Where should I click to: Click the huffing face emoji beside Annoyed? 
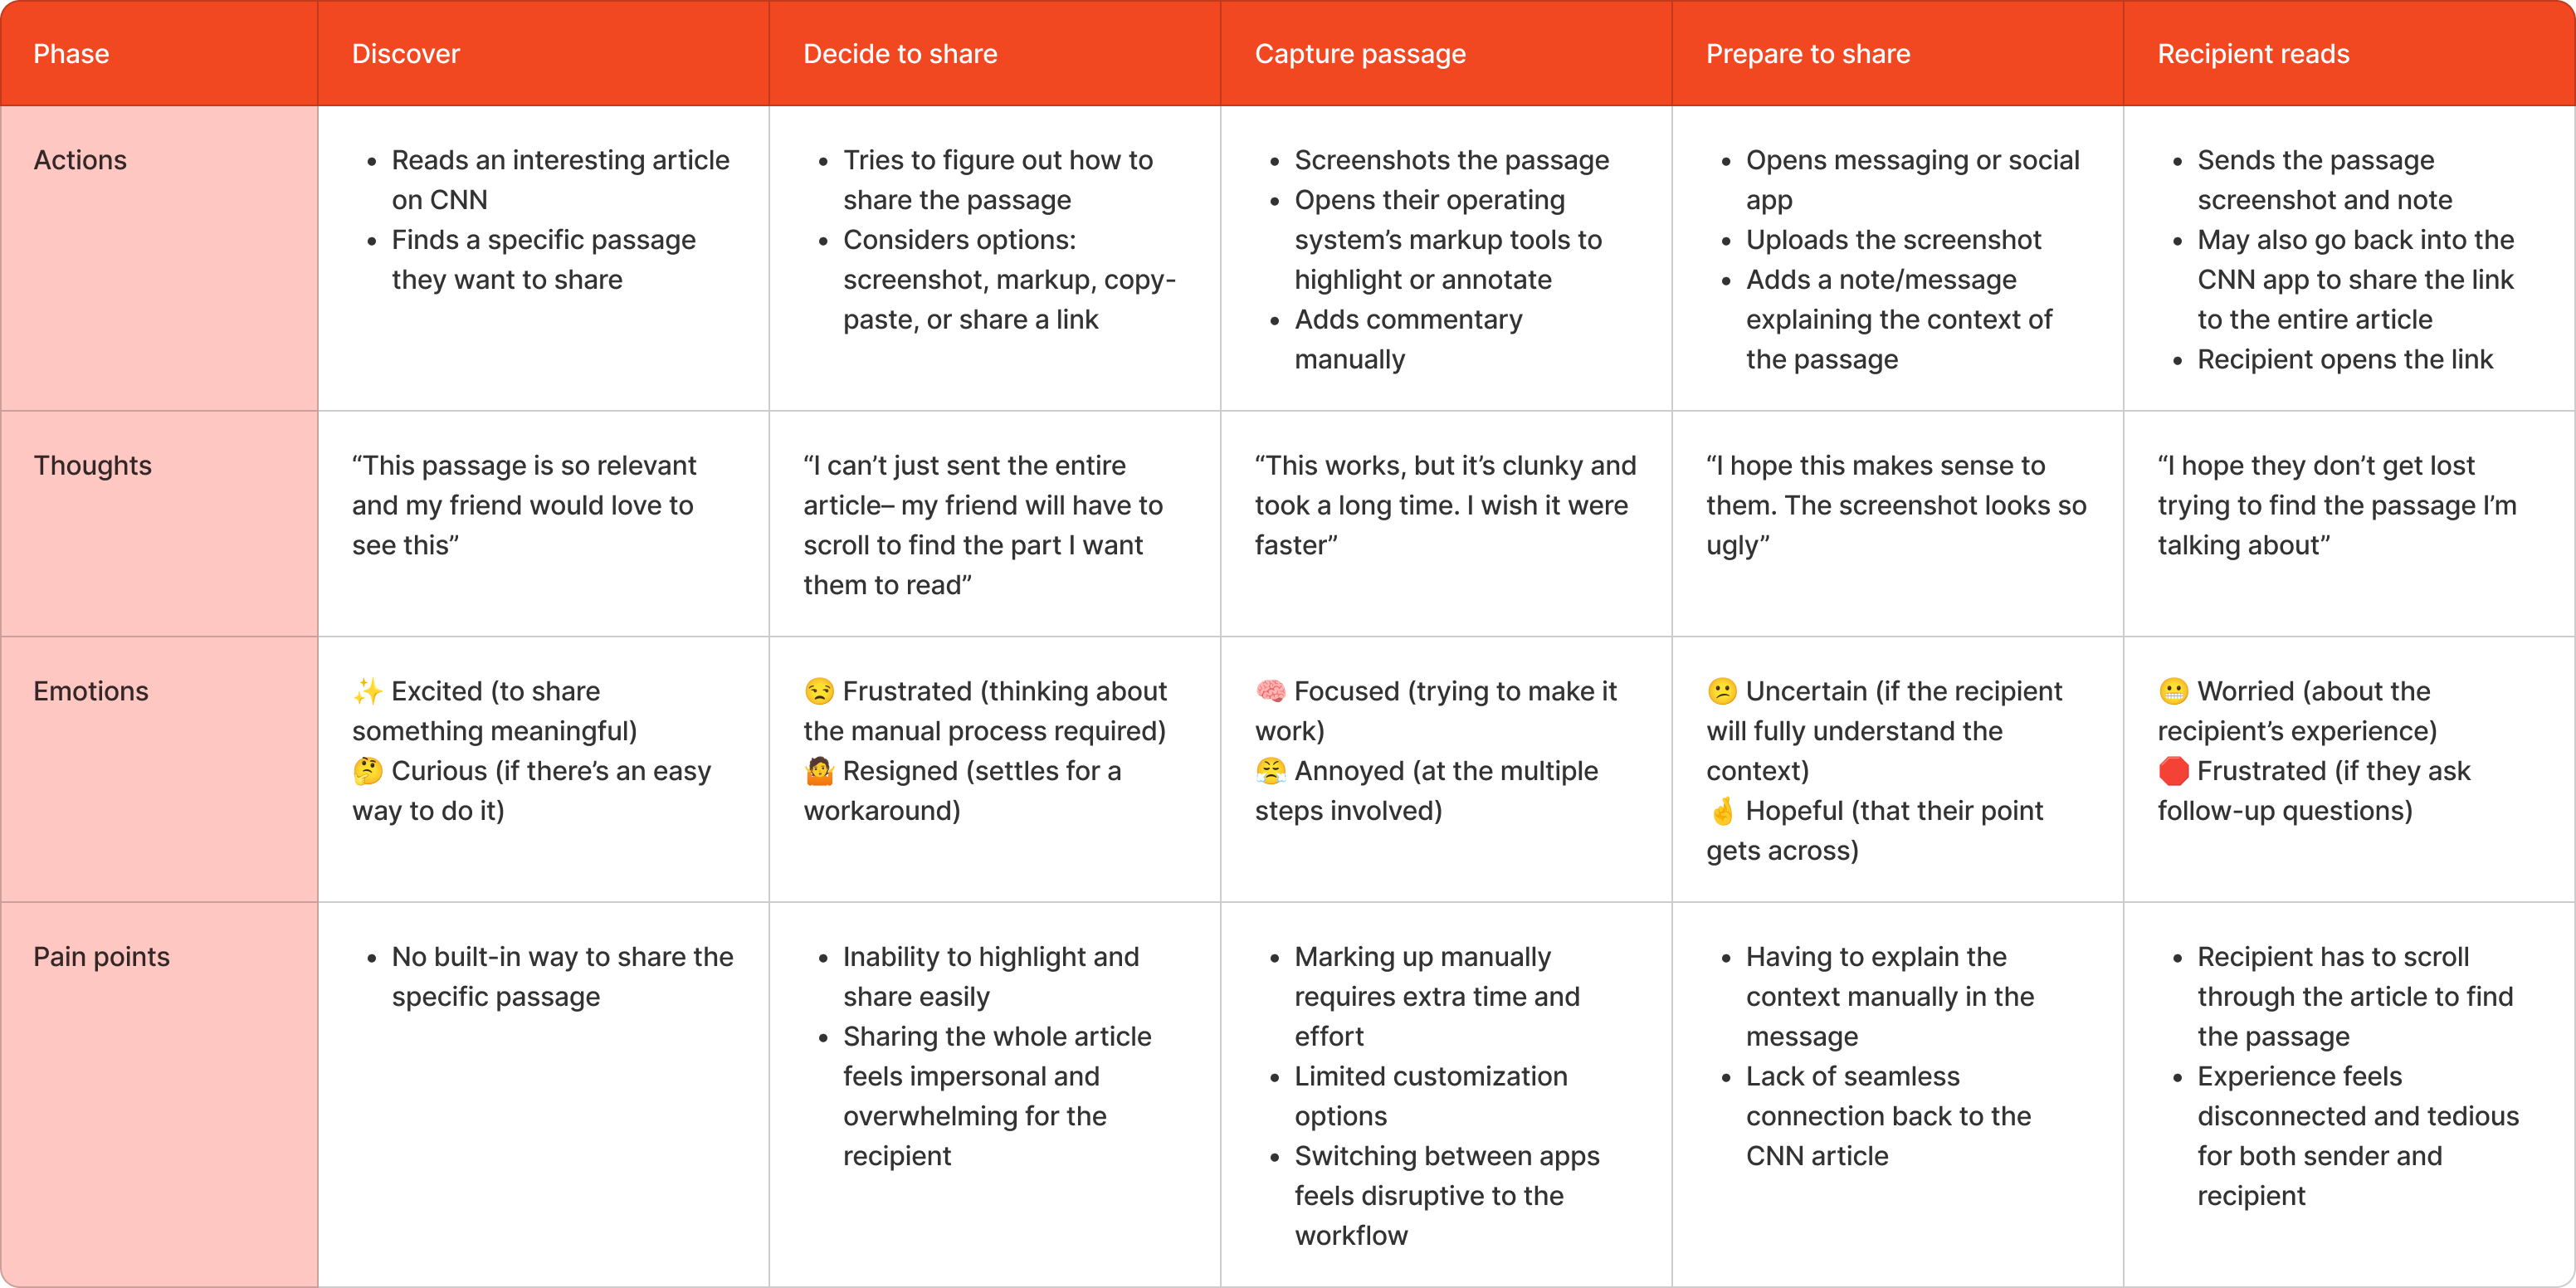[1270, 771]
